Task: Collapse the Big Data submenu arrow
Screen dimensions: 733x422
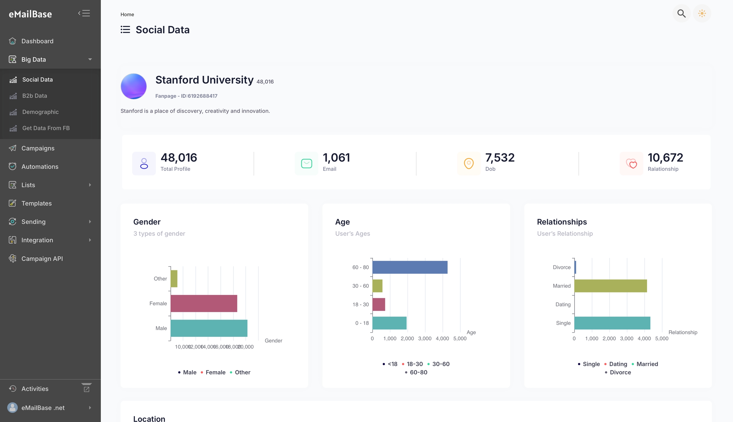Action: [x=90, y=59]
